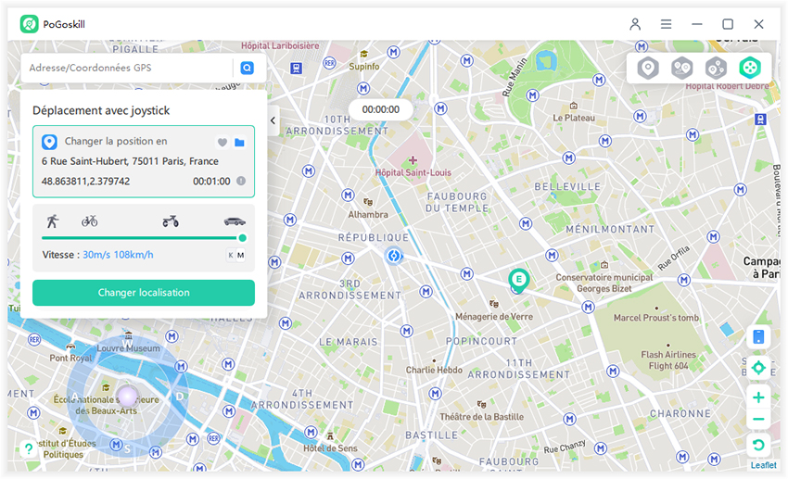The height and width of the screenshot is (479, 788).
Task: Open help with green question mark
Action: 29,448
